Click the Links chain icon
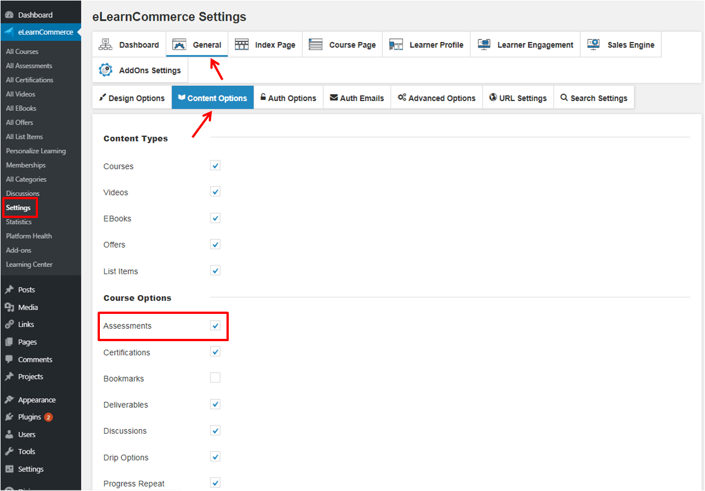This screenshot has height=491, width=705. click(x=9, y=325)
